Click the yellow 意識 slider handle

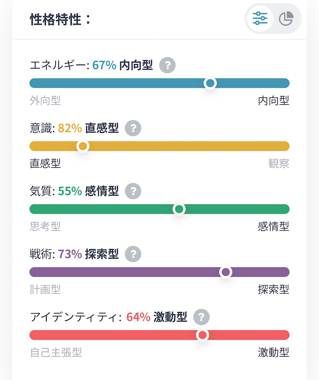point(83,146)
